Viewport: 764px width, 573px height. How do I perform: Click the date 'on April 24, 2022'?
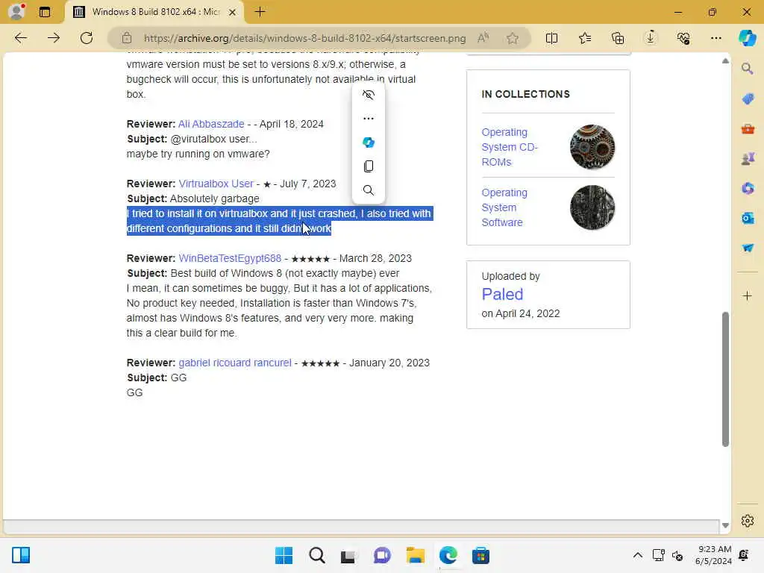coord(520,313)
